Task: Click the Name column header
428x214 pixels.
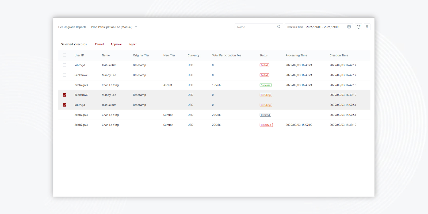Action: point(106,55)
